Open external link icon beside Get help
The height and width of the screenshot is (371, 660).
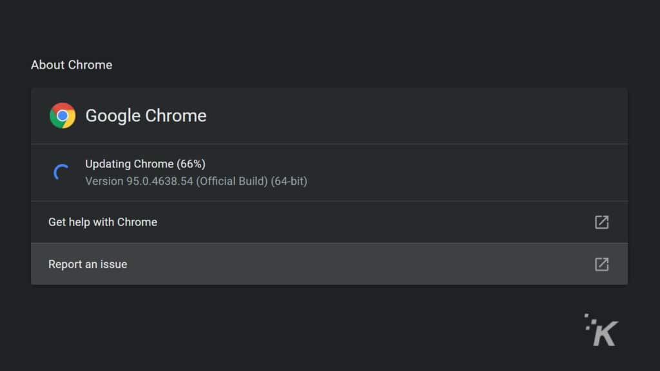601,222
